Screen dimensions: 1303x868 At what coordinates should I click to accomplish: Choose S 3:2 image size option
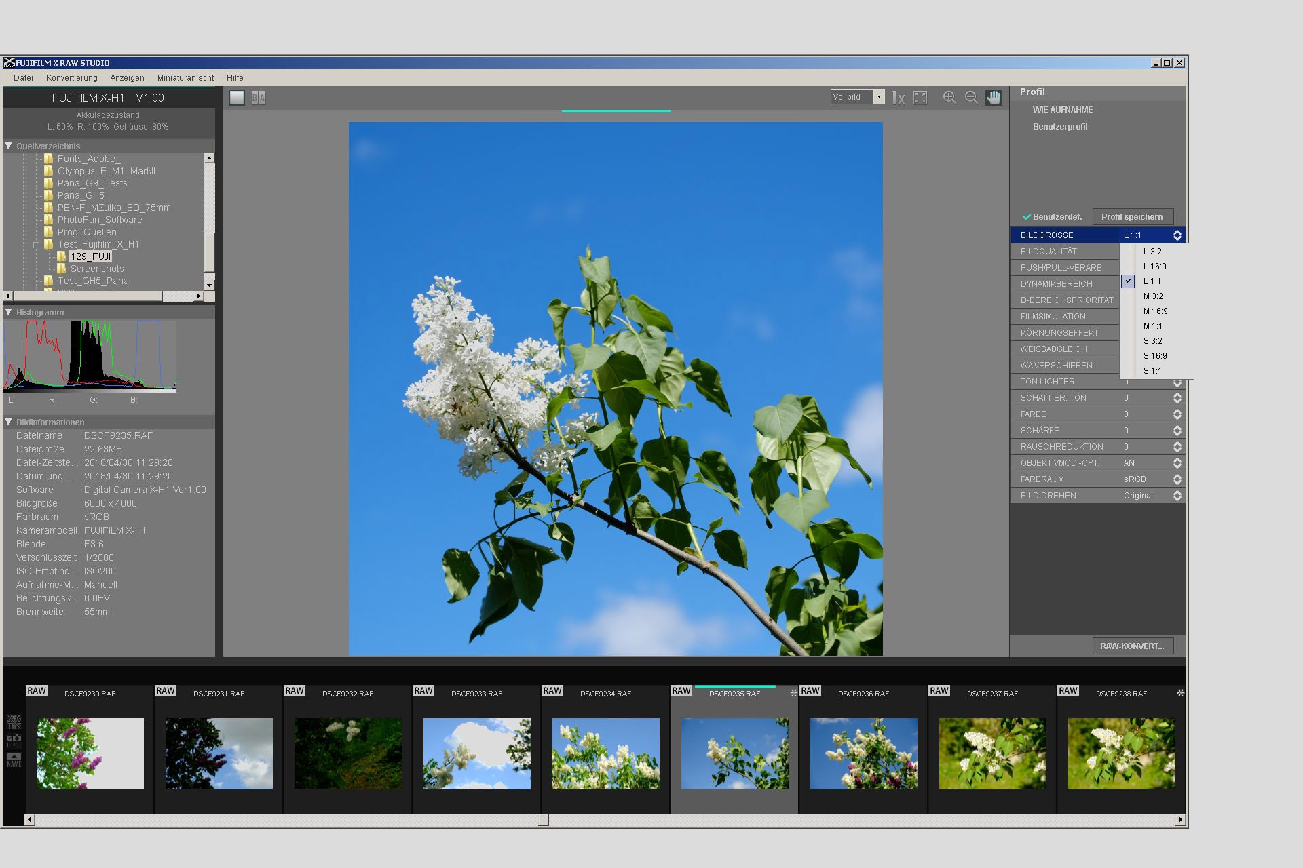point(1156,341)
